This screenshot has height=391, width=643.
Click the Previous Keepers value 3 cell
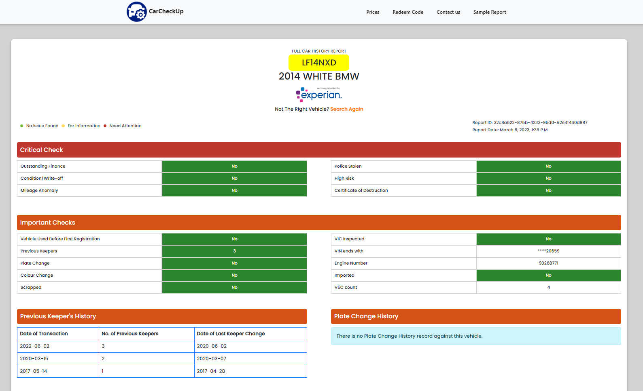click(234, 251)
